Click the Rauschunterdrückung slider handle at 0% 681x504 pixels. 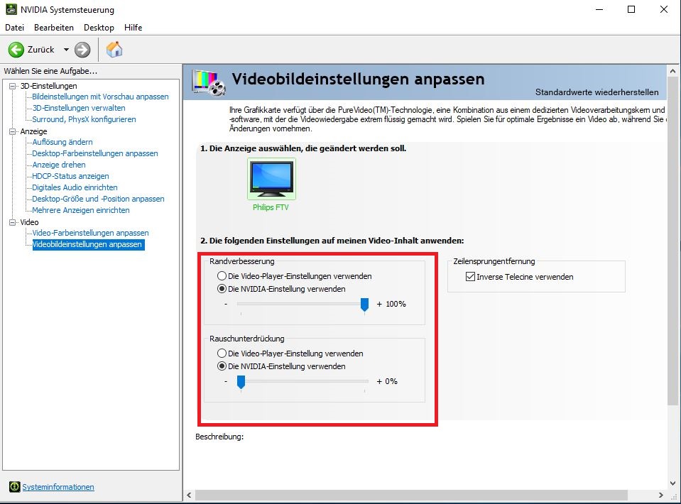coord(241,382)
